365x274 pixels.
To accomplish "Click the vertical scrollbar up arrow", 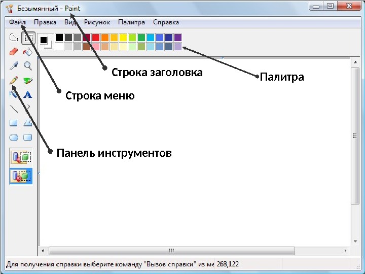I will click(355, 62).
